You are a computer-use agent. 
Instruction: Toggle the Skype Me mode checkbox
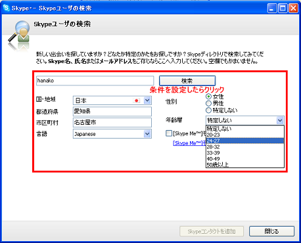tap(169, 133)
